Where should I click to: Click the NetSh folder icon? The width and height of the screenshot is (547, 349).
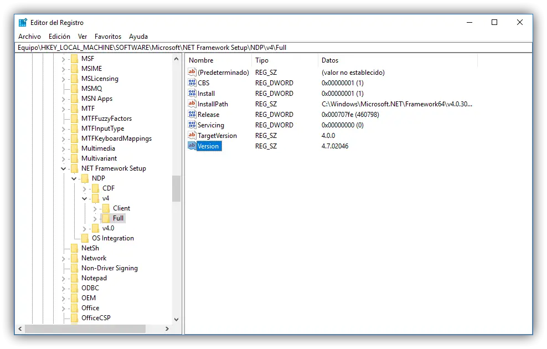pos(74,248)
